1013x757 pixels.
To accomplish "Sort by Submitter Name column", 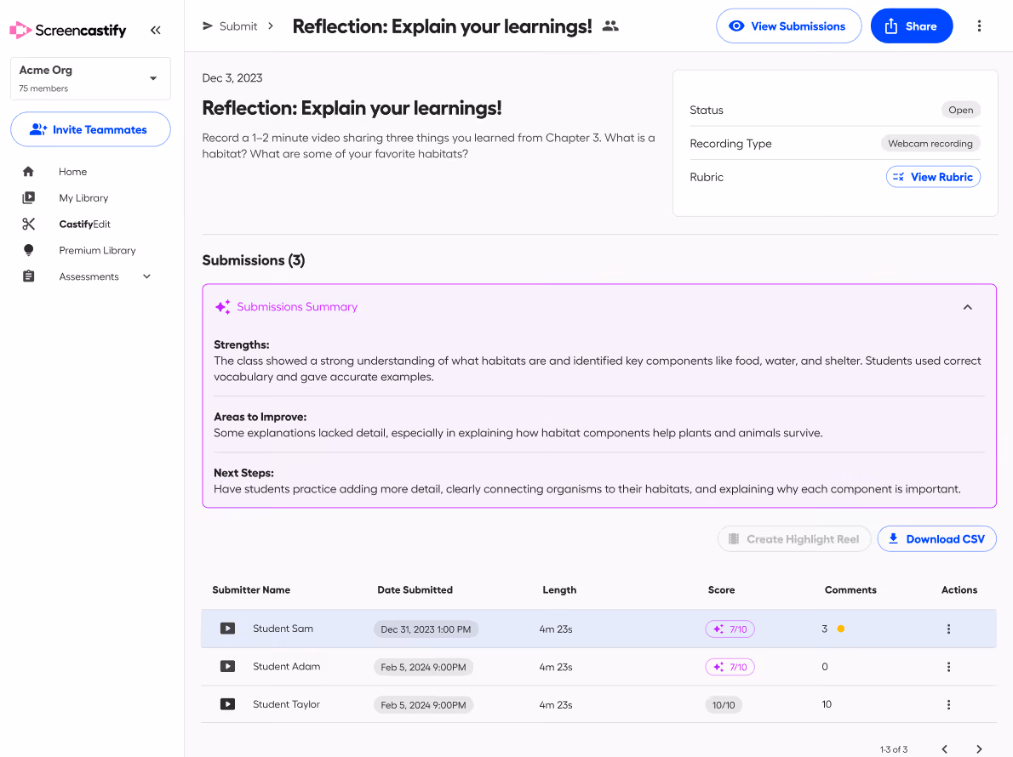I will click(251, 589).
